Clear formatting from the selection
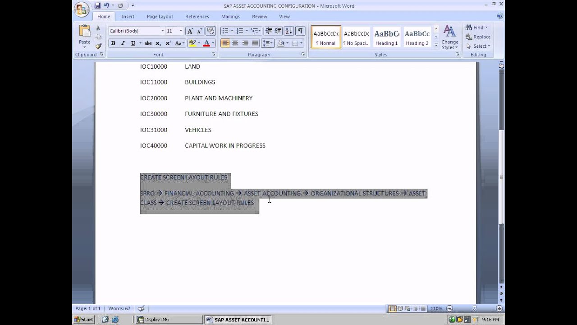 [210, 31]
